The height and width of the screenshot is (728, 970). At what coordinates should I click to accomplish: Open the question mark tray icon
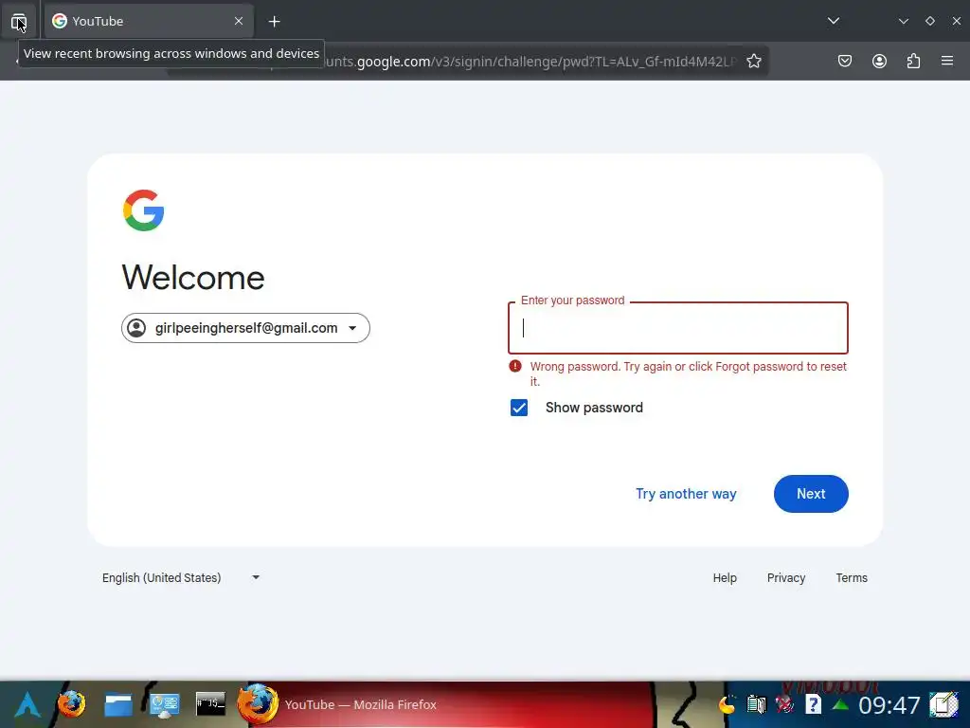pyautogui.click(x=813, y=704)
